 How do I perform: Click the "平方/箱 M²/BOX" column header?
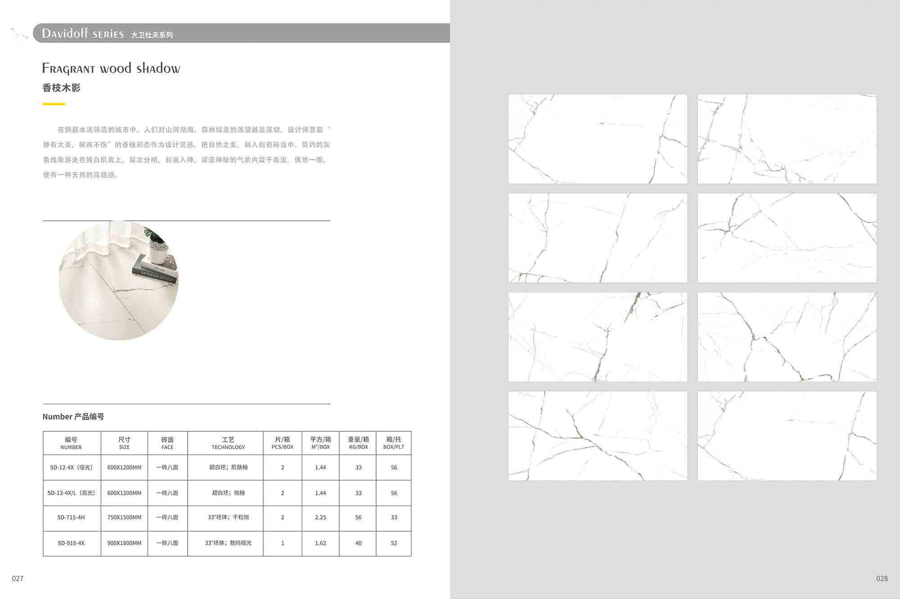tap(320, 443)
